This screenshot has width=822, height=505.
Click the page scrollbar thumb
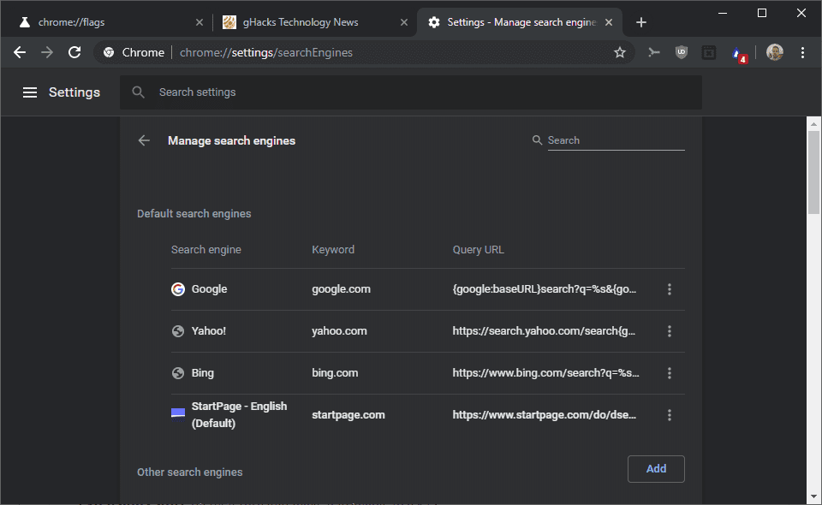813,173
